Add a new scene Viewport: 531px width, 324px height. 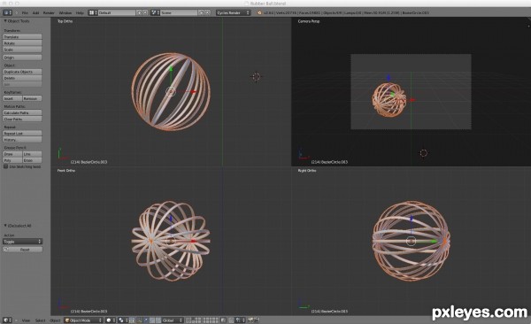click(202, 13)
